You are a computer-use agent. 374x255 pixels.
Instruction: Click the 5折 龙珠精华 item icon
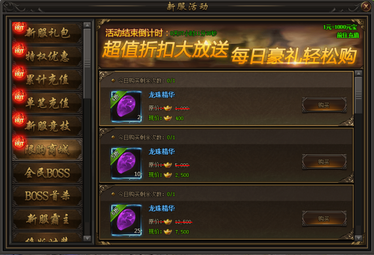[126, 163]
